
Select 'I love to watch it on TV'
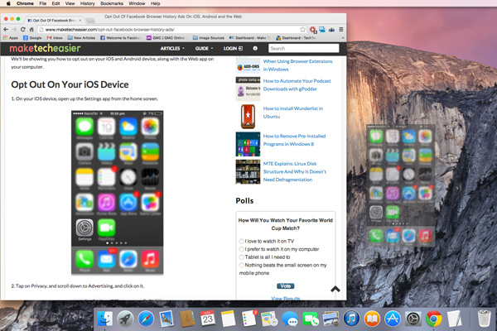[x=242, y=241]
